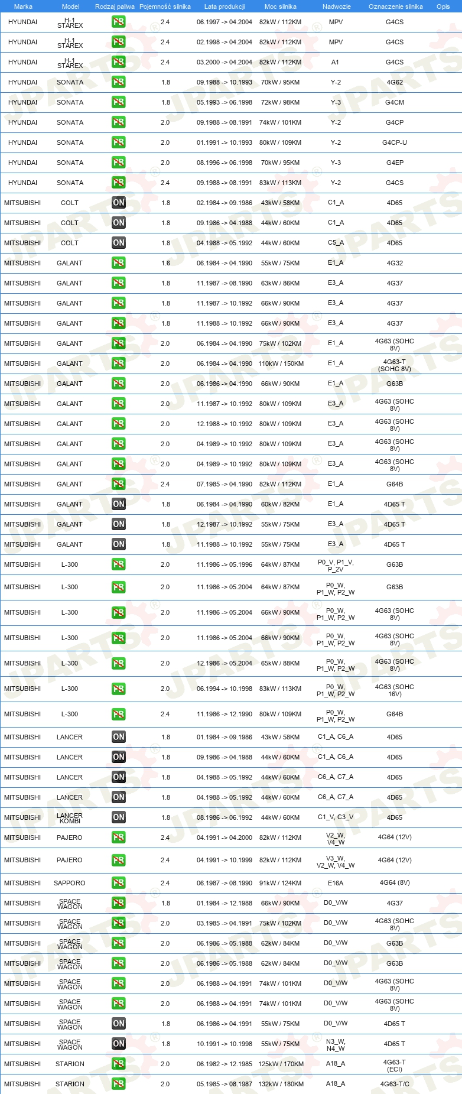
Task: Click petrol icon in Pajero 04.1991 -> 04.2000 row
Action: click(x=118, y=837)
